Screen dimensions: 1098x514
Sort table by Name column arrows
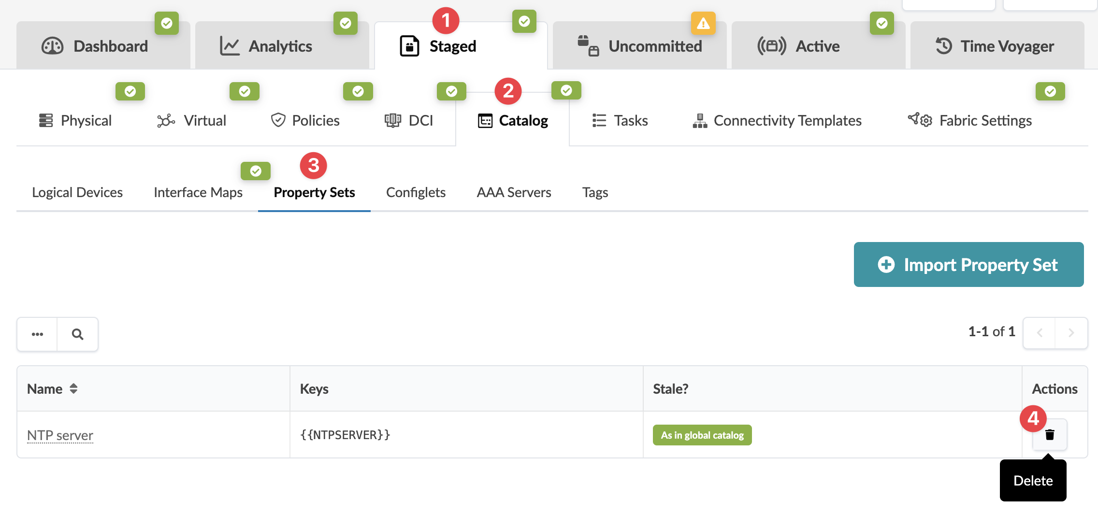[x=73, y=389]
